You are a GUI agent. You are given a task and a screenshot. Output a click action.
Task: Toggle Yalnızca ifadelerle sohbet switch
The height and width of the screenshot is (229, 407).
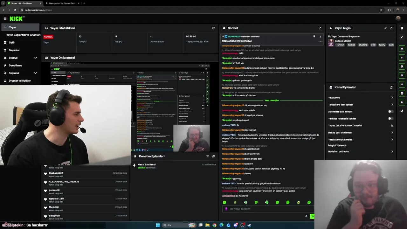tap(391, 119)
